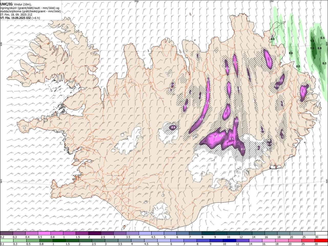Click the '20W' longitude label
328x246 pixels.
coord(136,1)
